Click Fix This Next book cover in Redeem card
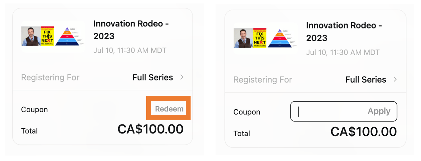Image resolution: width=421 pixels, height=161 pixels. pyautogui.click(x=47, y=36)
